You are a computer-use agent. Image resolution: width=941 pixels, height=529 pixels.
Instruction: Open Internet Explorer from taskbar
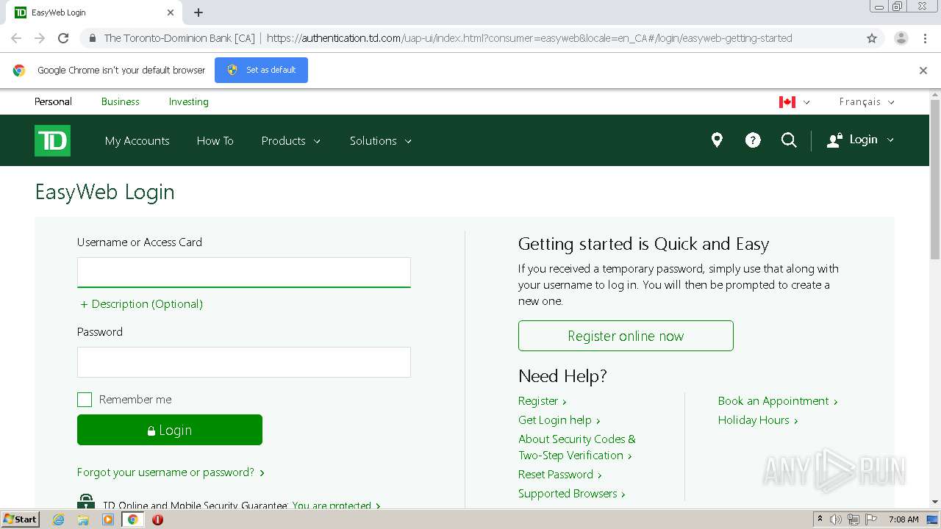[x=58, y=519]
